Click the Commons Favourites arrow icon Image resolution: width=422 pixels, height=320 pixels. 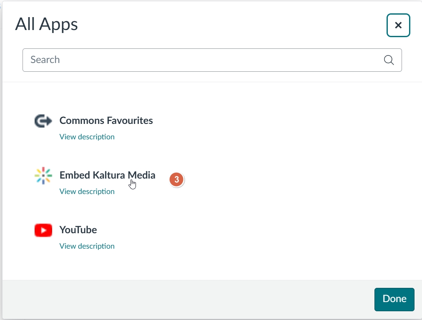pyautogui.click(x=43, y=121)
